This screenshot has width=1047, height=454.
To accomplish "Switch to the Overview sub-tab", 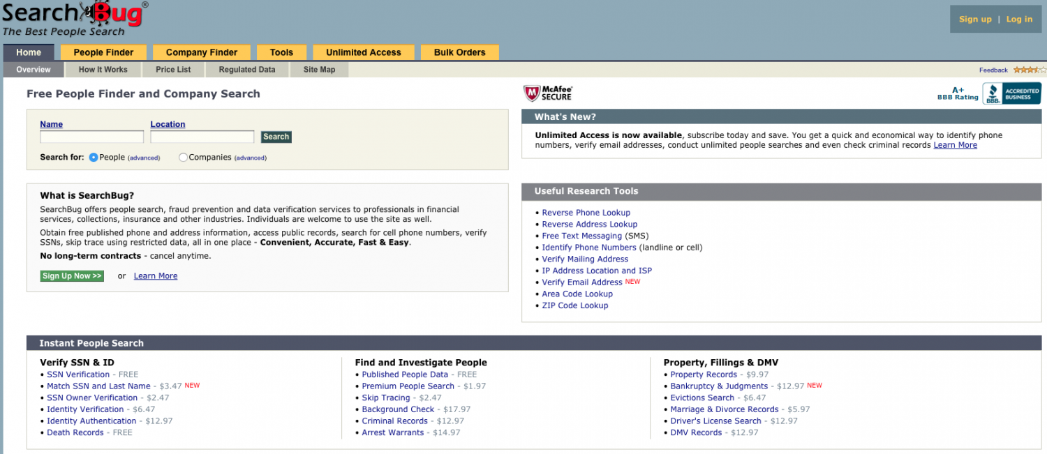I will pyautogui.click(x=34, y=70).
